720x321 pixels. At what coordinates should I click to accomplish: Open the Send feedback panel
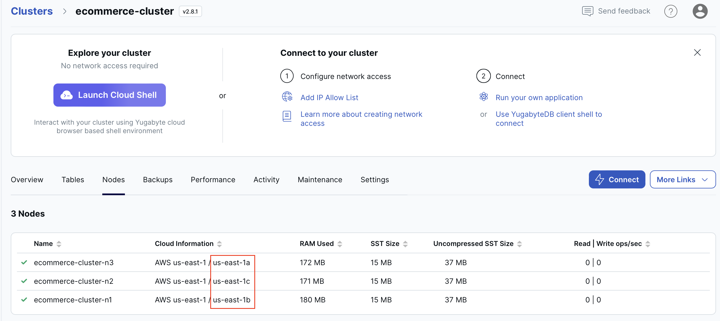[616, 11]
